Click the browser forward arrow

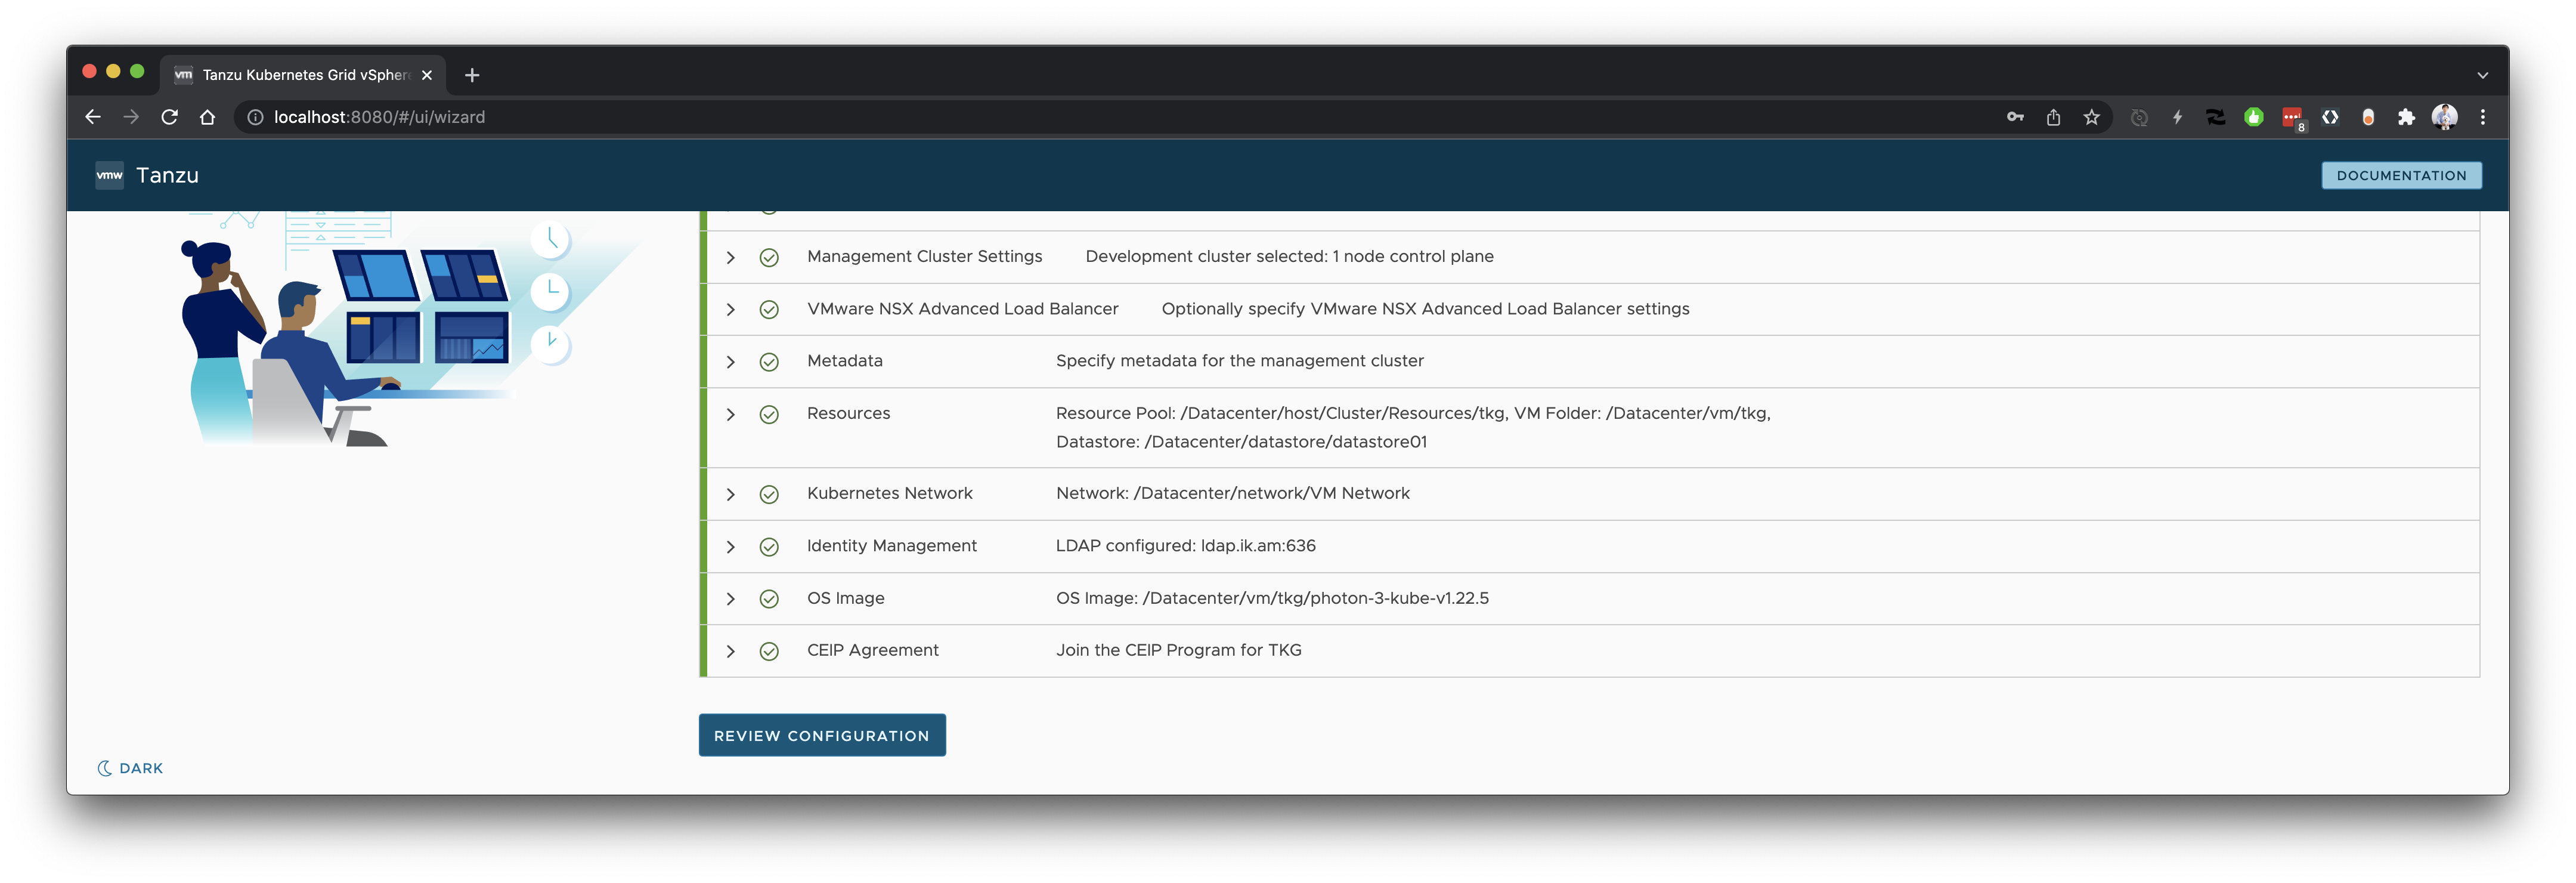point(131,117)
